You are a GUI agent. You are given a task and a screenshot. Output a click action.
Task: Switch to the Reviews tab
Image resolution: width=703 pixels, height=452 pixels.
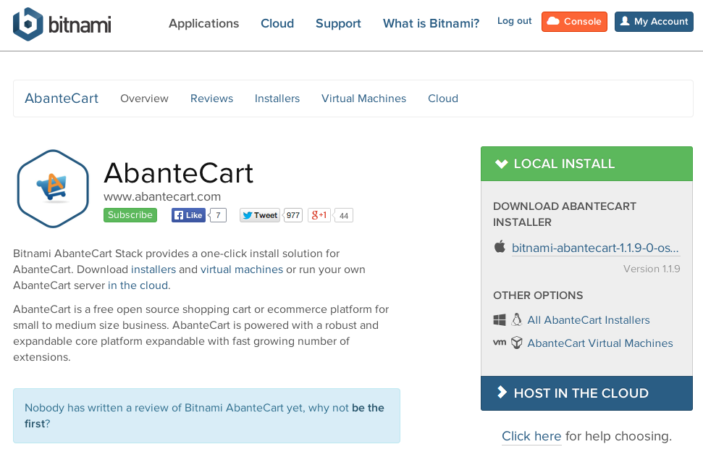211,99
